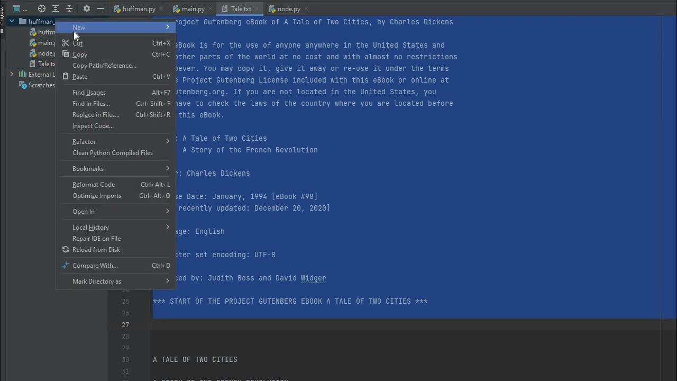The height and width of the screenshot is (381, 677).
Task: Switch to the main.py editor tab
Action: 189,9
